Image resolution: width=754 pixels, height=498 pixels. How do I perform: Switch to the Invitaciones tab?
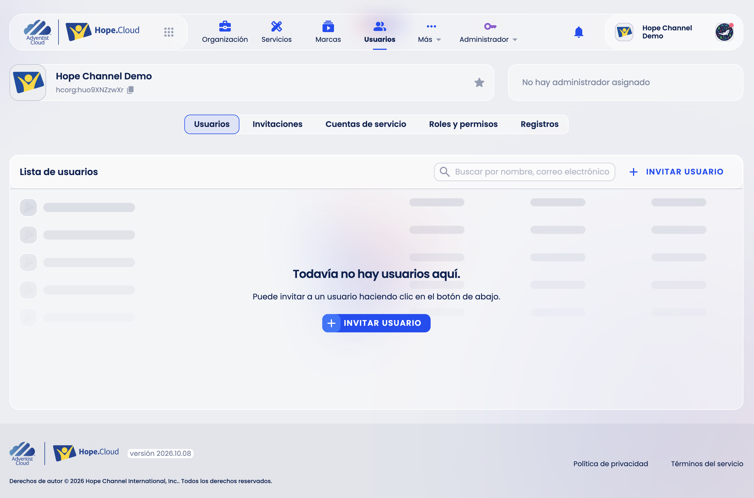(278, 124)
